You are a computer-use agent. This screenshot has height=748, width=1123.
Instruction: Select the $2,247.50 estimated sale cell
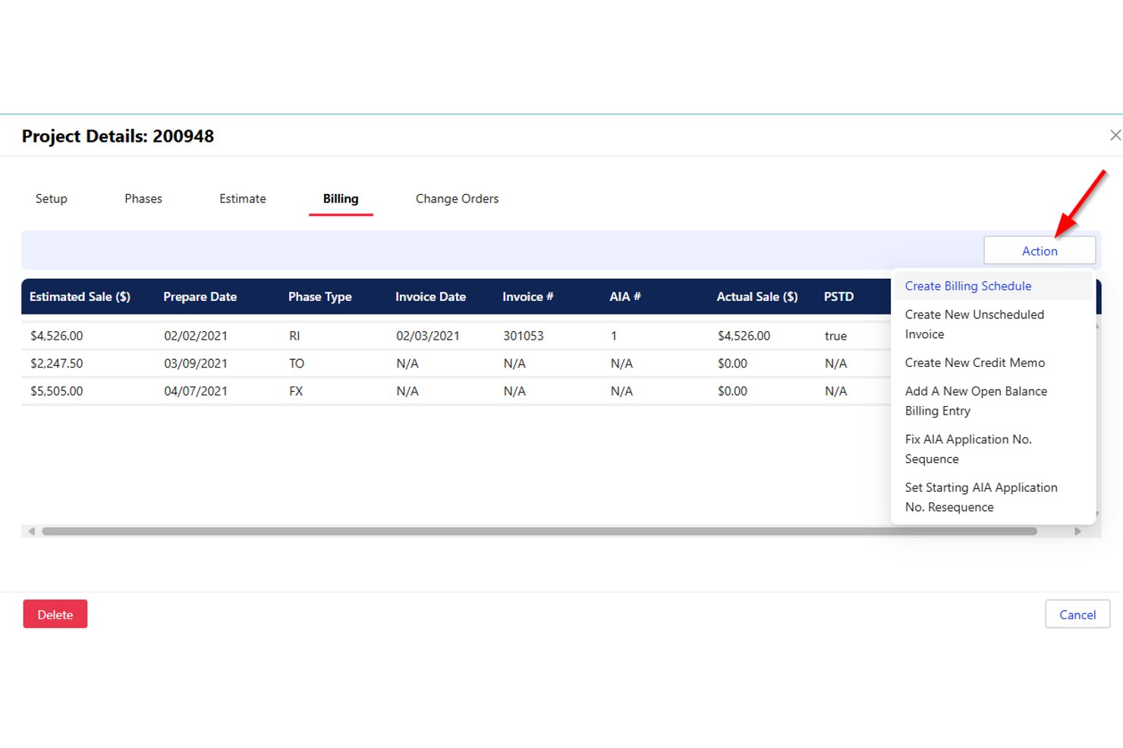point(57,364)
